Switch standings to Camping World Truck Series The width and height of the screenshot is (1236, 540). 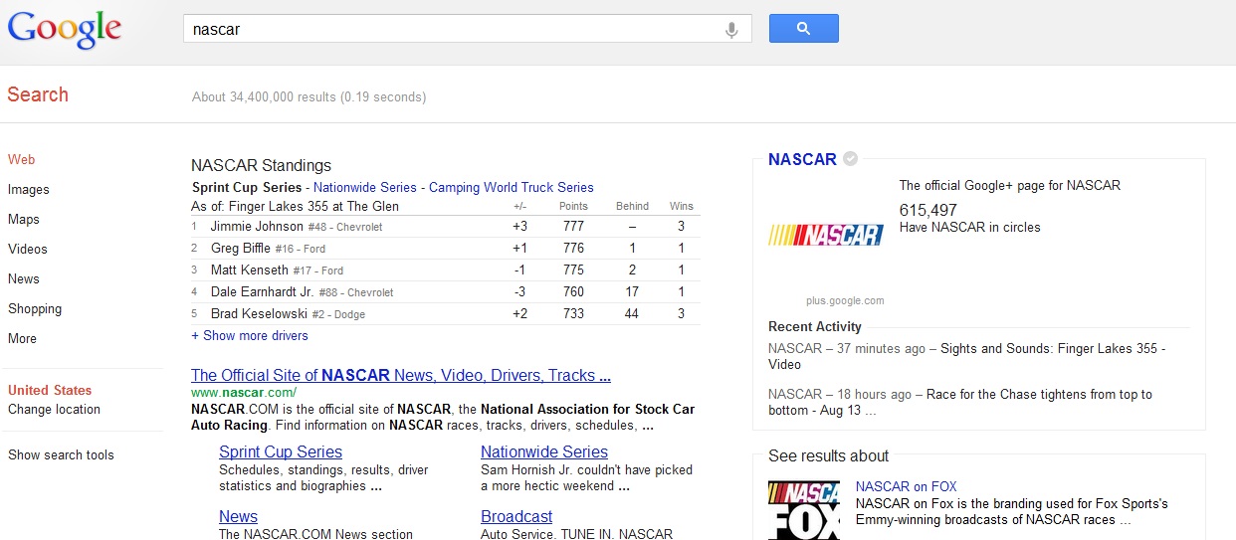pos(511,187)
